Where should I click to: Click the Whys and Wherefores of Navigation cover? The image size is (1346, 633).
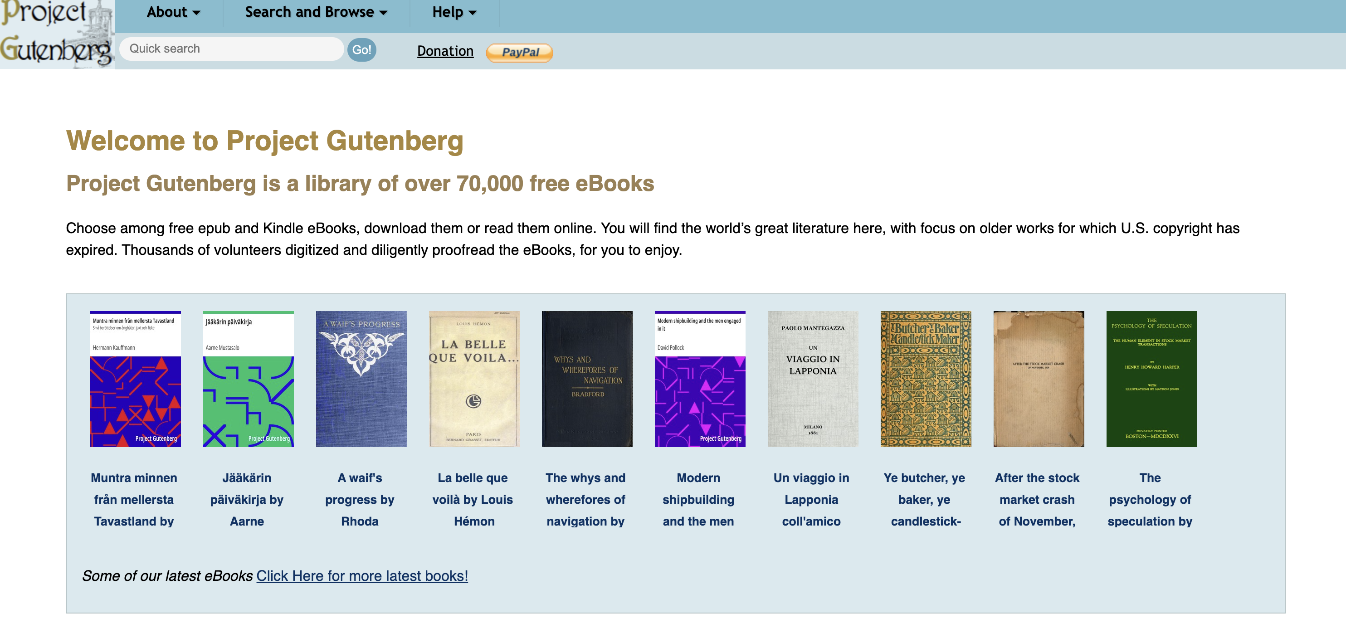tap(587, 379)
